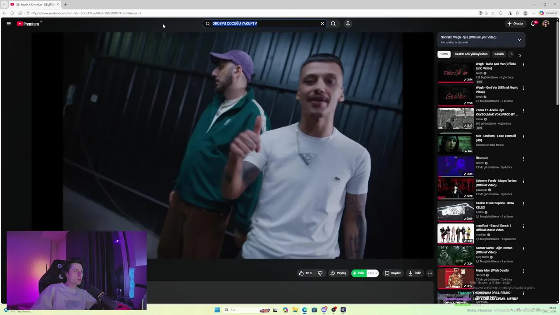Image resolution: width=560 pixels, height=315 pixels.
Task: Open manifest - Başrol Sensin title
Action: 493,227
